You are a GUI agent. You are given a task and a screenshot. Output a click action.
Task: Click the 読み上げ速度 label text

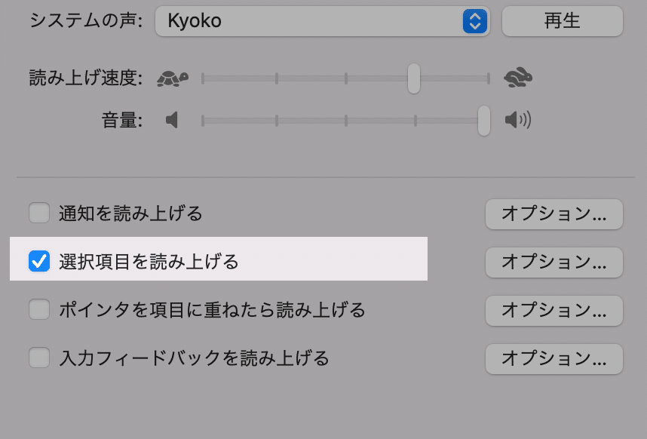[x=86, y=78]
